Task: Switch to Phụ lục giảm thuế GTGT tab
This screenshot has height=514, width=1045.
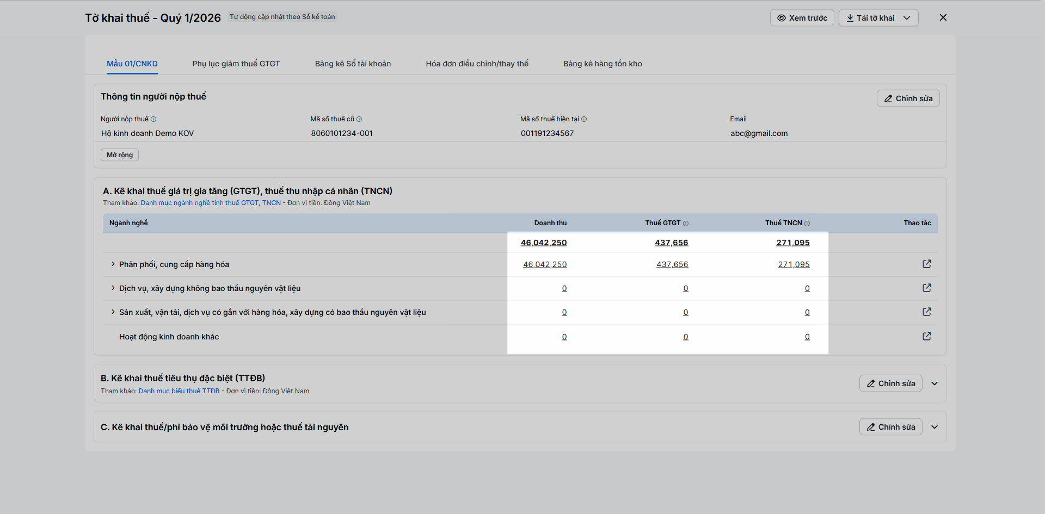Action: (x=236, y=64)
